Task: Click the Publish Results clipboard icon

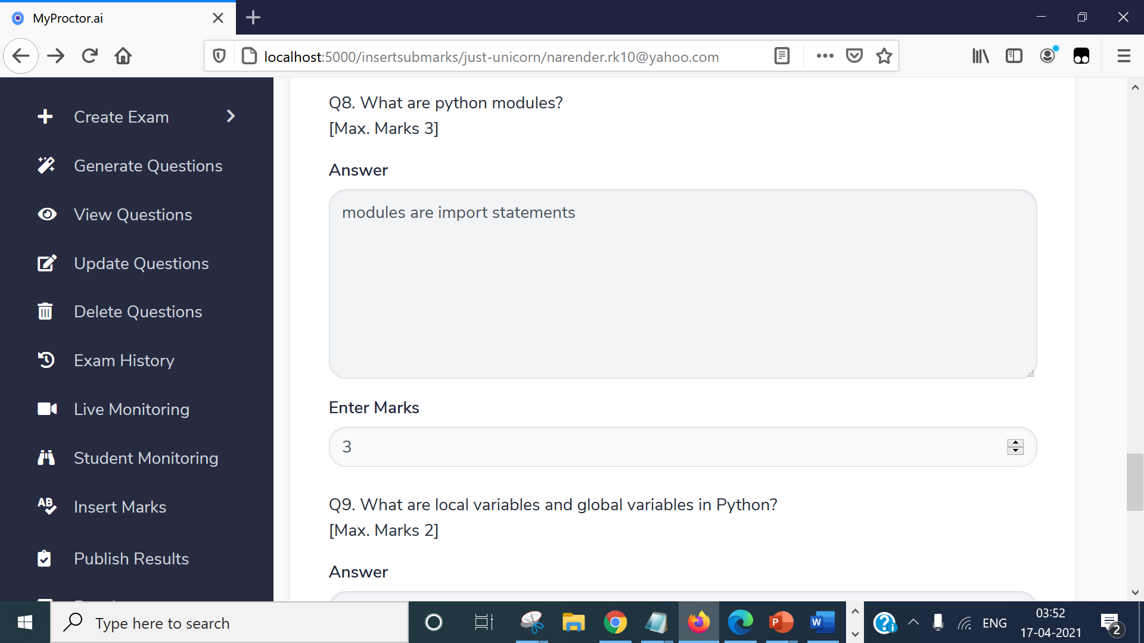Action: pos(44,558)
